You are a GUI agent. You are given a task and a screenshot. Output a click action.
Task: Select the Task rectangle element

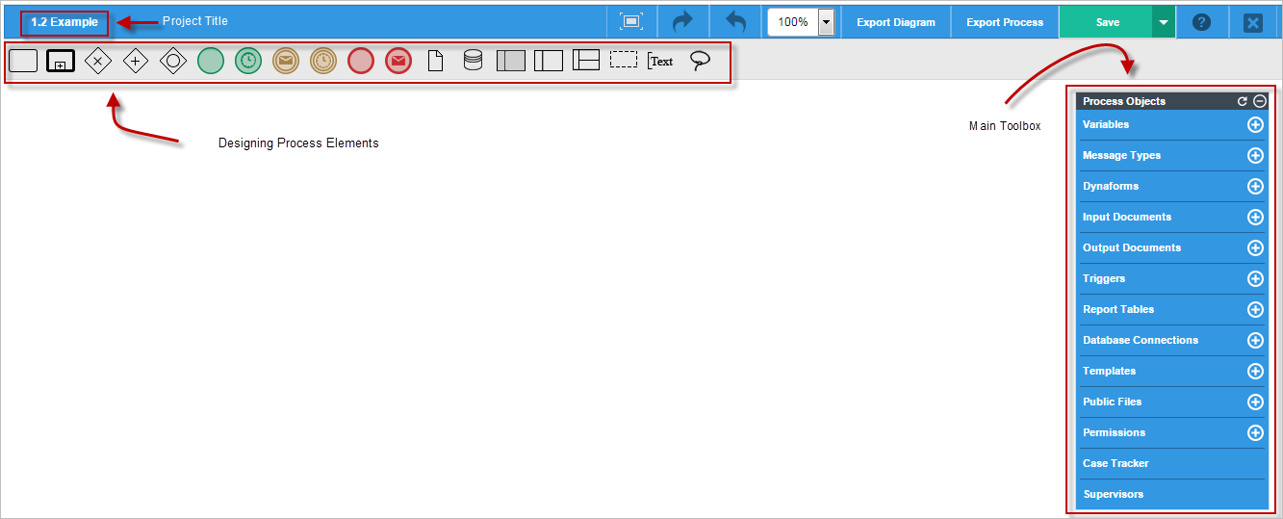click(23, 61)
